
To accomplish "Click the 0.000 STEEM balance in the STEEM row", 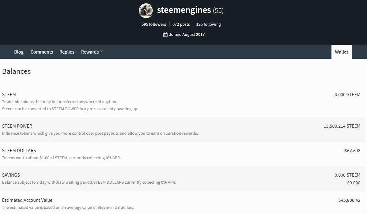I will coord(347,95).
